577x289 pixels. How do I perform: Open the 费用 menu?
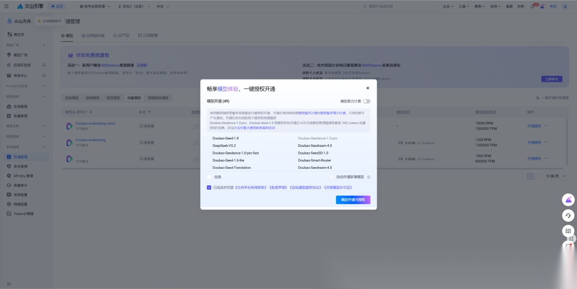click(x=479, y=6)
